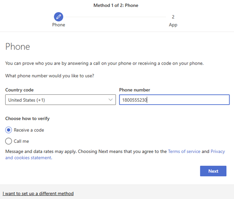Click the Phone step label
Screen dimensions: 234x199
(59, 25)
